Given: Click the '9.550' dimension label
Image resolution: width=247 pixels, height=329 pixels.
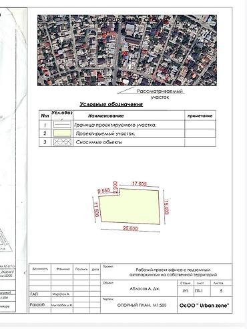Looking at the screenshot, I should pos(103,191).
